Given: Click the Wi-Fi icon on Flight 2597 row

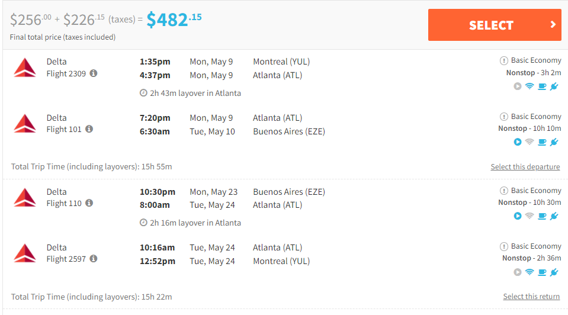Looking at the screenshot, I should click(x=530, y=272).
